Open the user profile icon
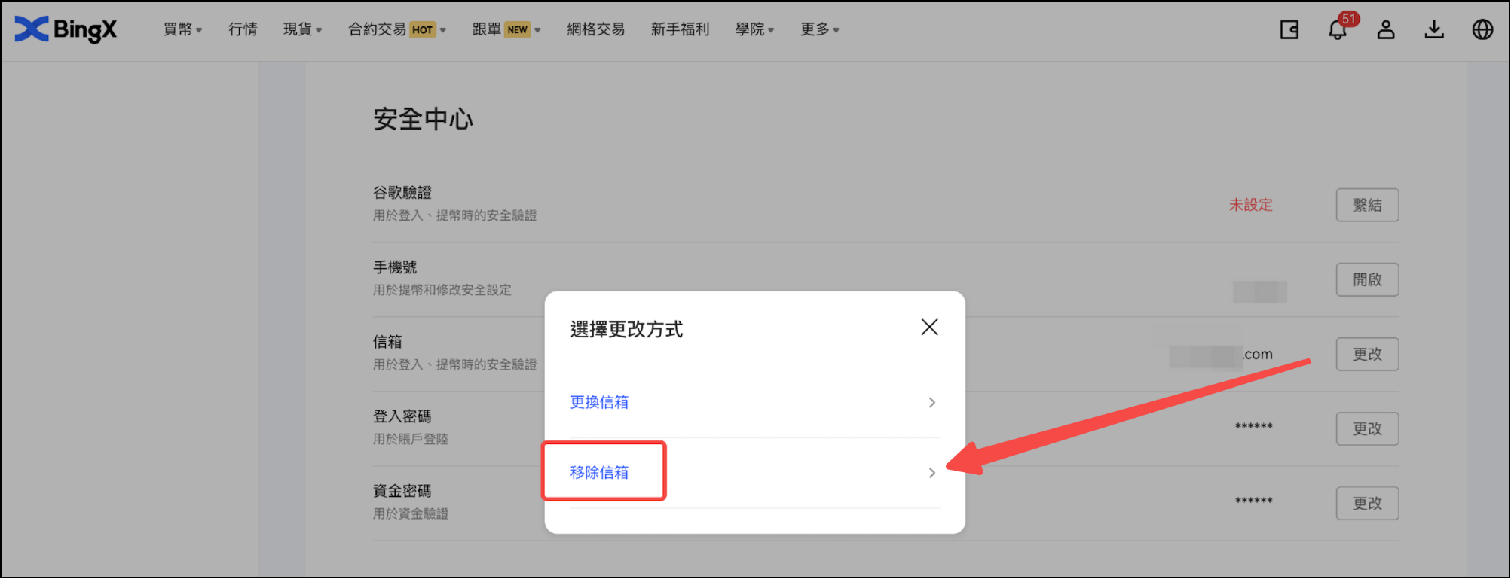1511x579 pixels. coord(1385,30)
